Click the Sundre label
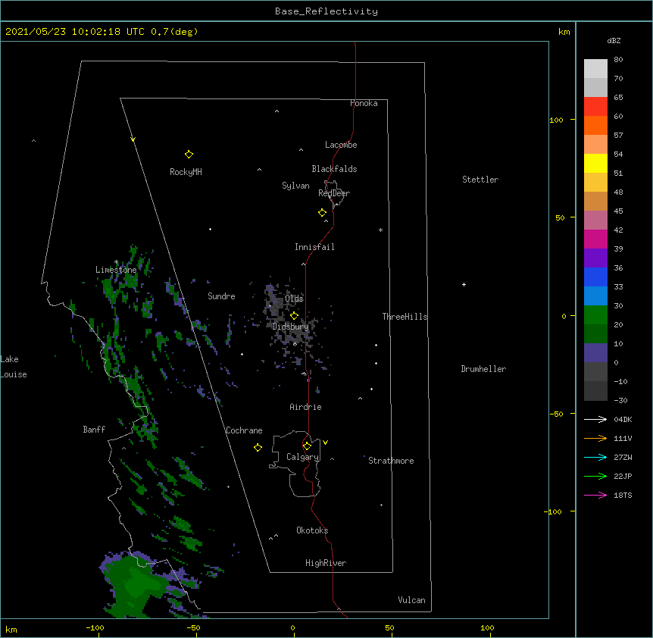 tap(221, 296)
